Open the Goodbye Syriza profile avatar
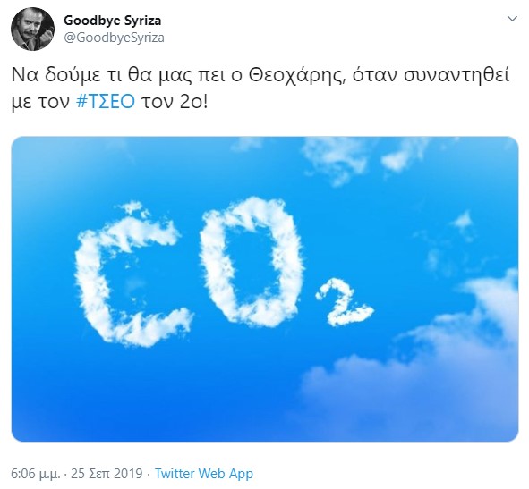529x489 pixels. coord(33,29)
